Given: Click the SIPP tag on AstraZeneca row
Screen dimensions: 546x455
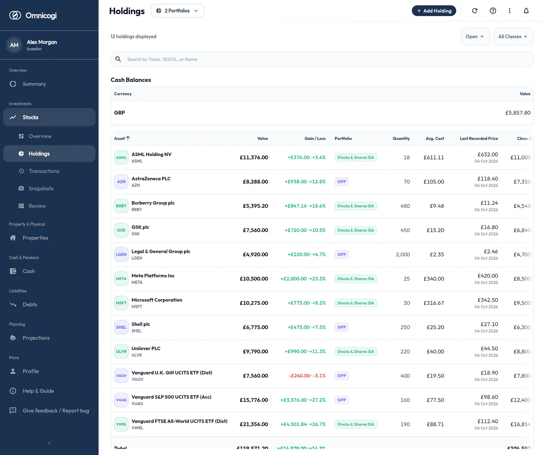Looking at the screenshot, I should (x=342, y=182).
